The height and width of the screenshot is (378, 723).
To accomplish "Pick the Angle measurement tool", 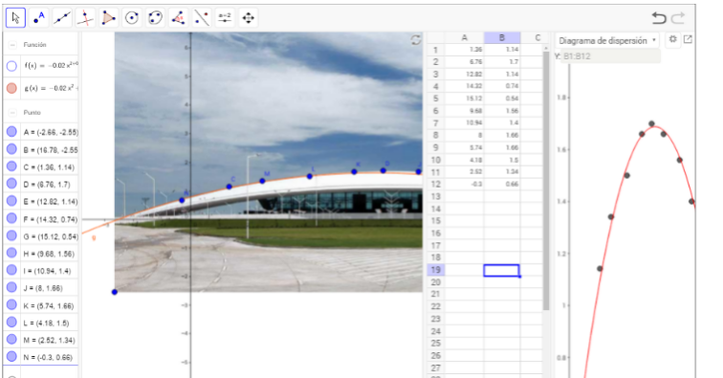I will (179, 18).
